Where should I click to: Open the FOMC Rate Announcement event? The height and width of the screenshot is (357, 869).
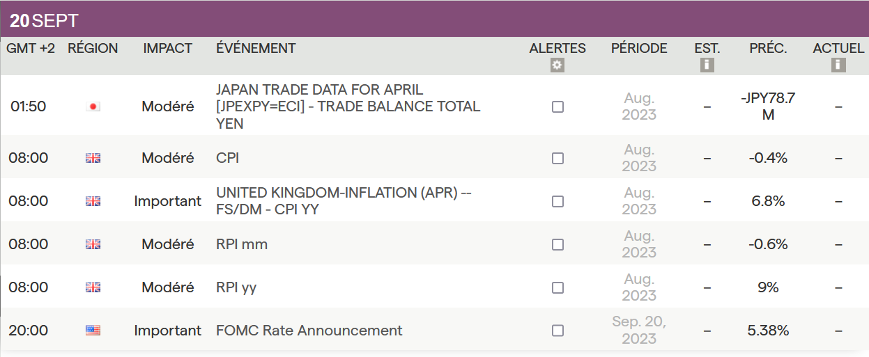309,331
